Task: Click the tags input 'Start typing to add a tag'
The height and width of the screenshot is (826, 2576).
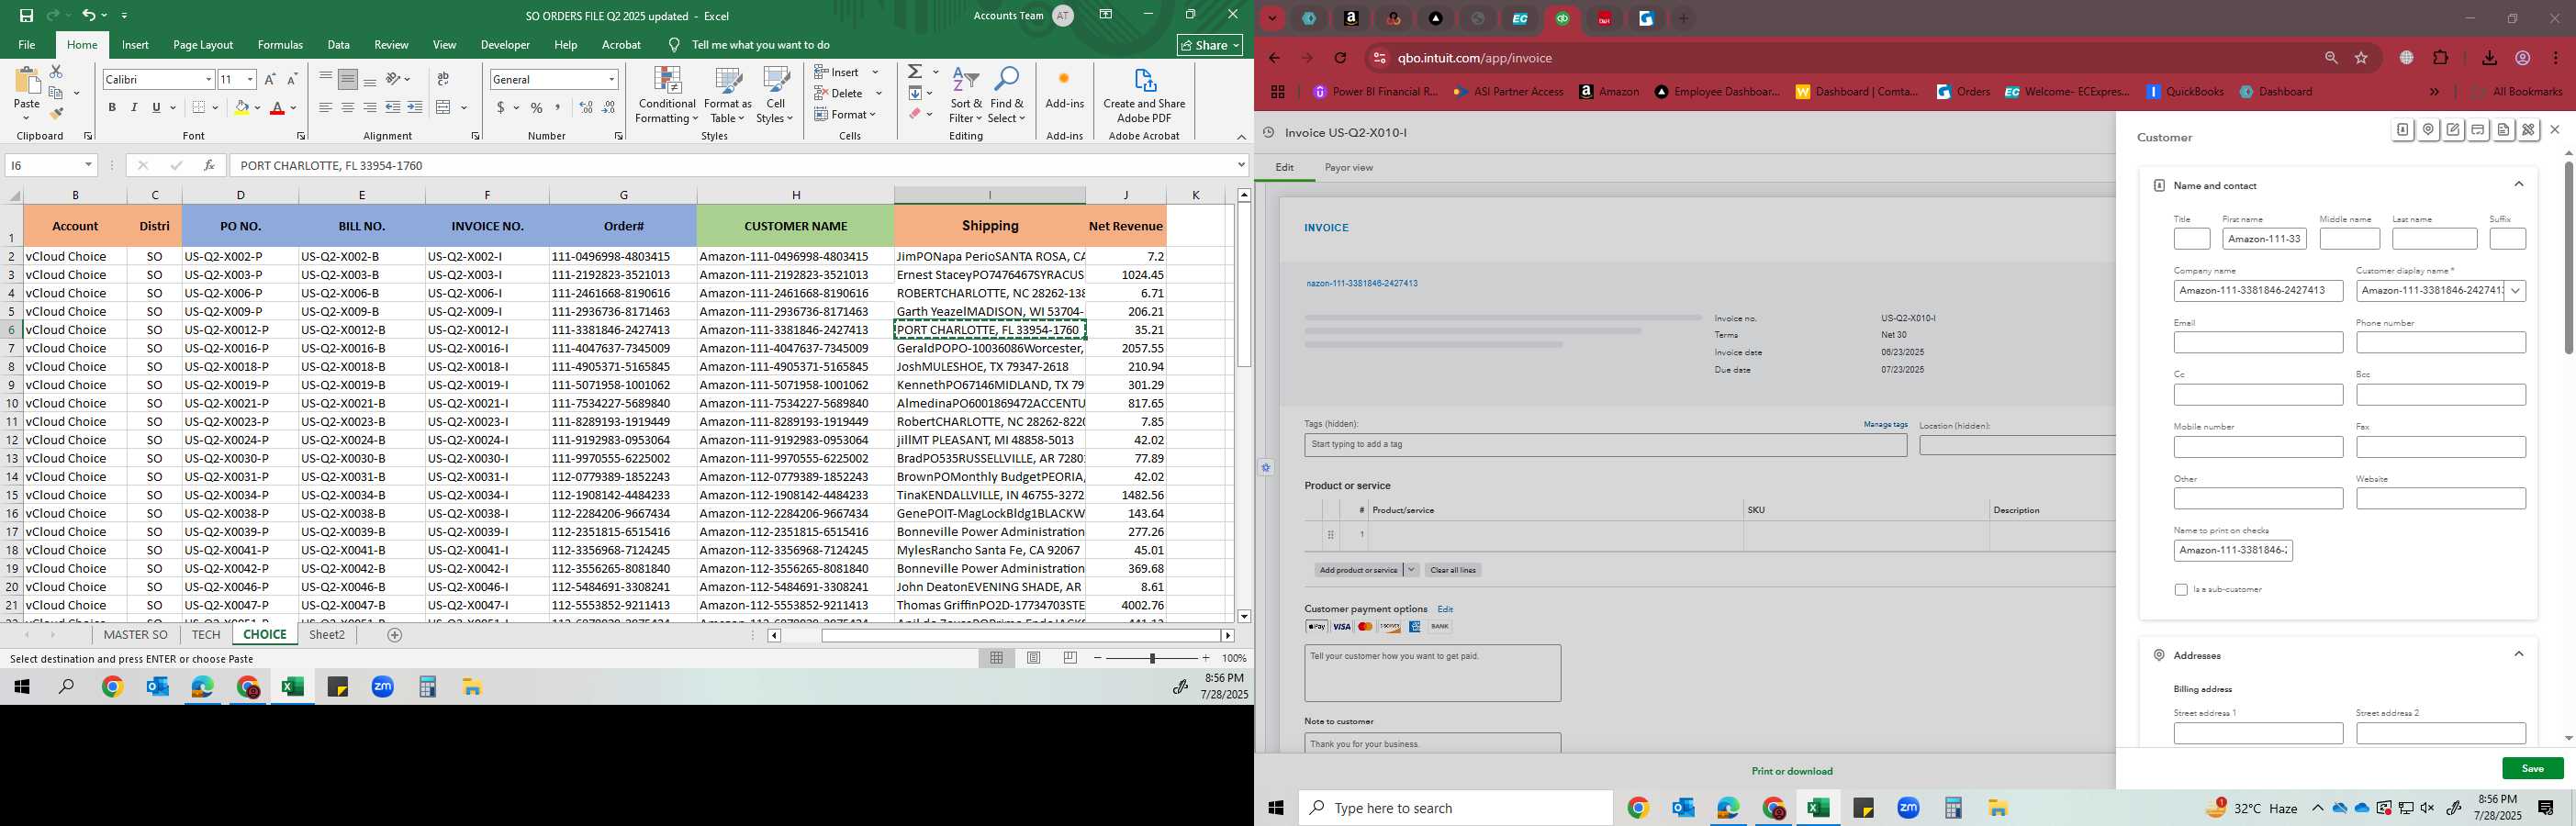Action: [x=1605, y=445]
